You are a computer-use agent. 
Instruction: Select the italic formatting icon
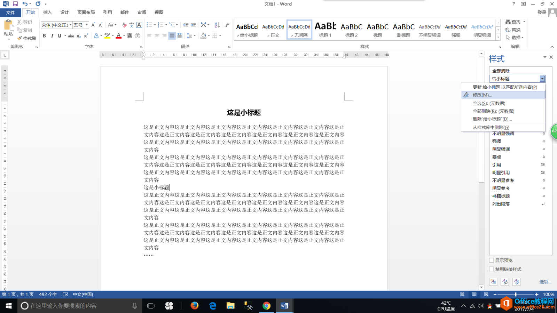[x=52, y=35]
